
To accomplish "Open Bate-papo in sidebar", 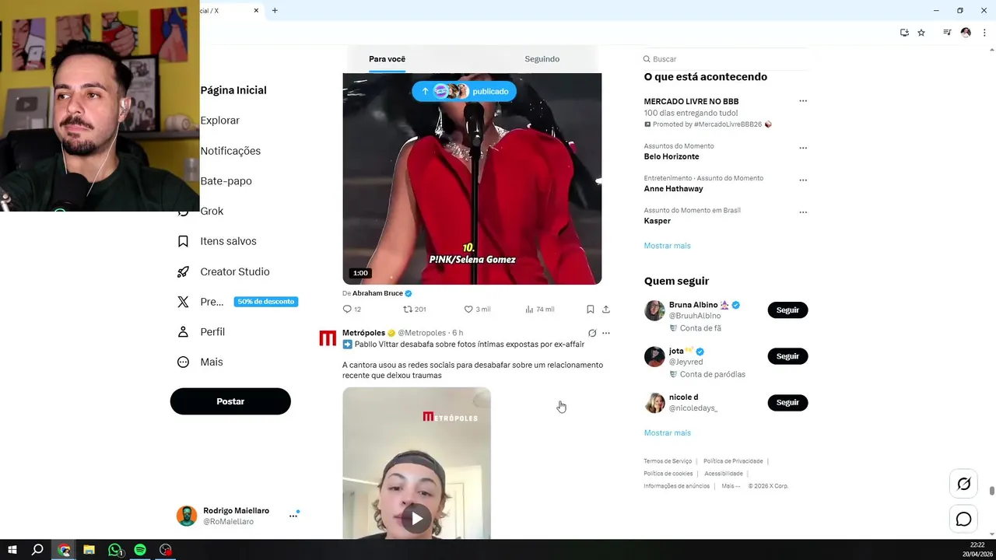I will (226, 181).
